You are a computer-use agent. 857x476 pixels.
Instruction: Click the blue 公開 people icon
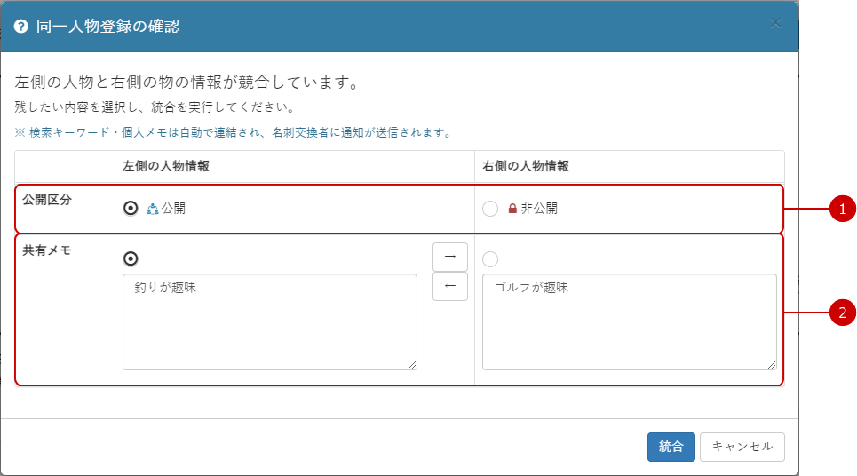(153, 209)
